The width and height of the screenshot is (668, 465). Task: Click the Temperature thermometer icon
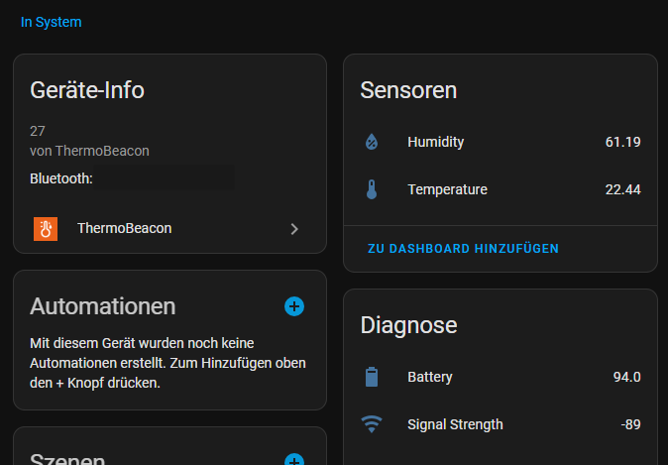[372, 189]
